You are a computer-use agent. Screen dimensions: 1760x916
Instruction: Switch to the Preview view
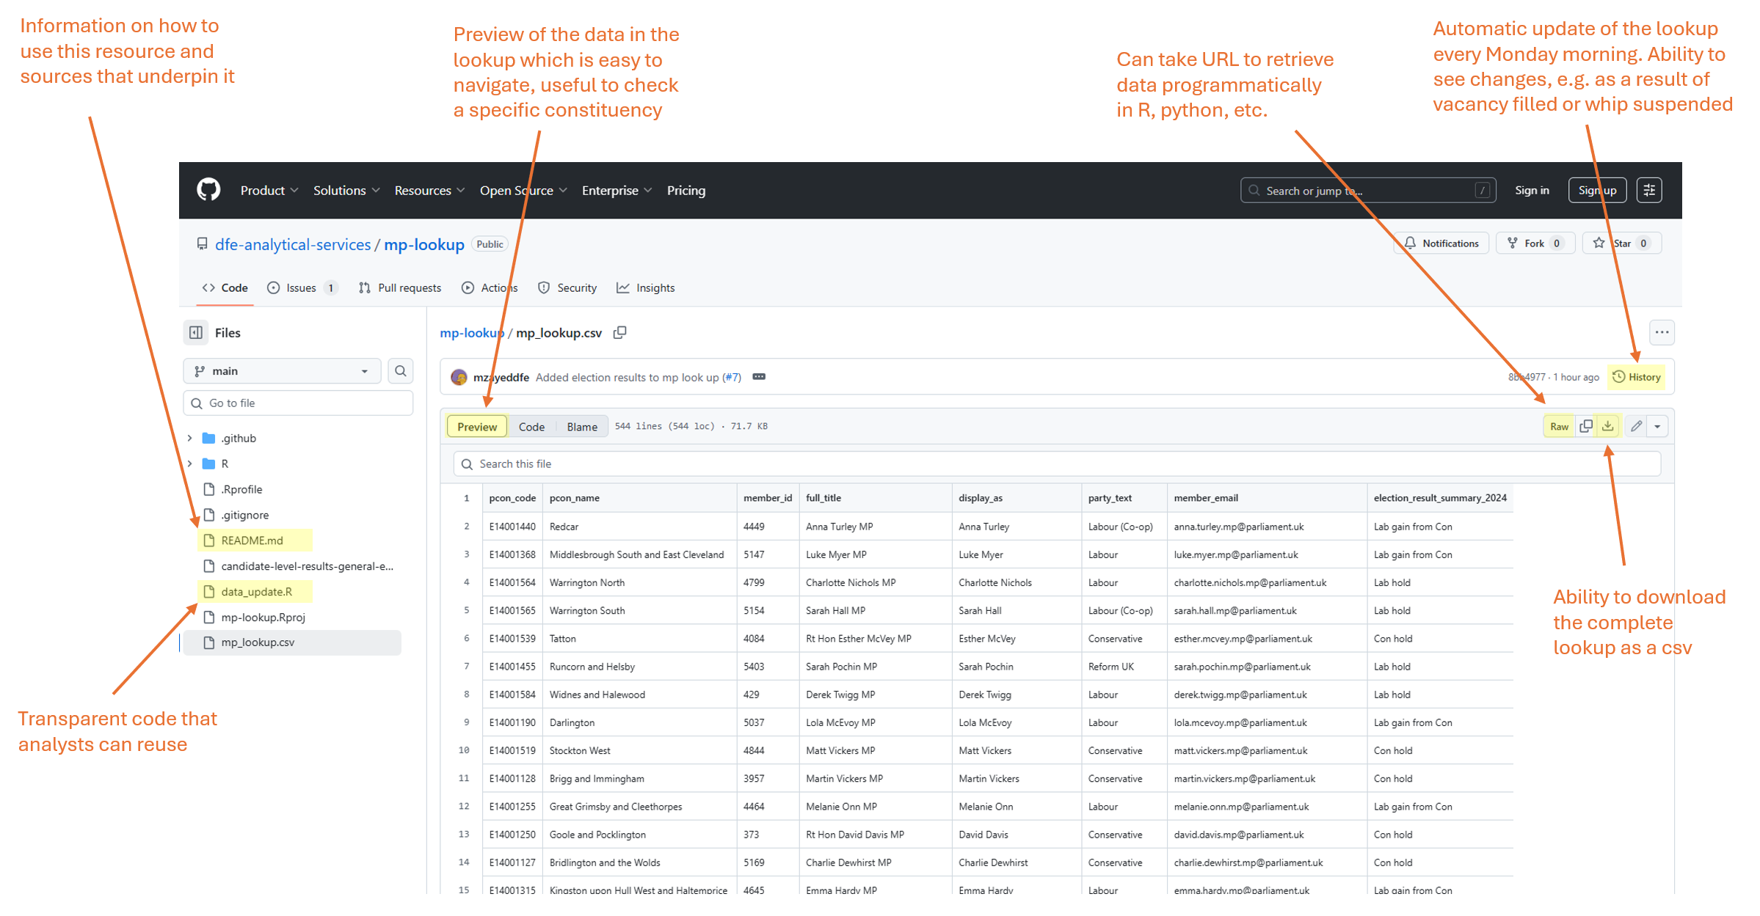tap(477, 427)
